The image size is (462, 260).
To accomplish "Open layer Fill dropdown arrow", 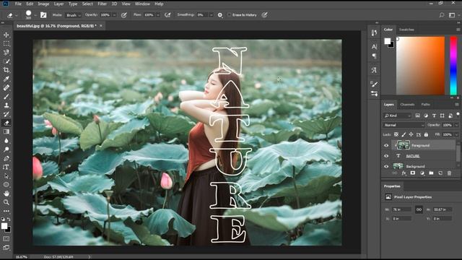I will 456,134.
